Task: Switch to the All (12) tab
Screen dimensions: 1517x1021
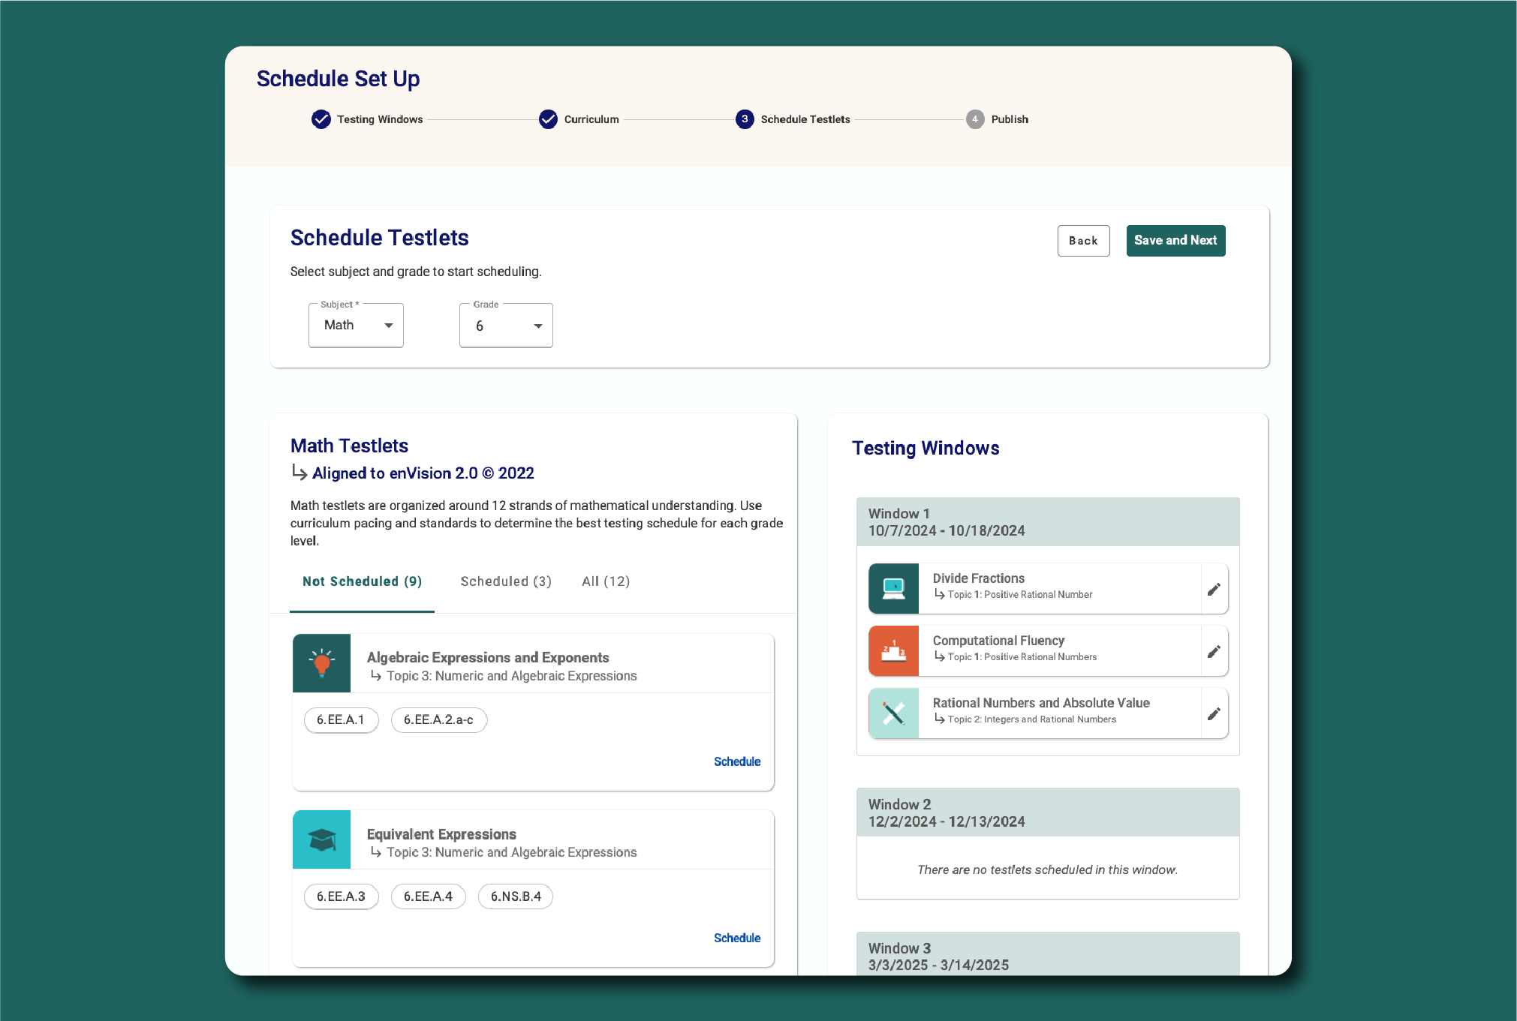Action: pyautogui.click(x=606, y=581)
